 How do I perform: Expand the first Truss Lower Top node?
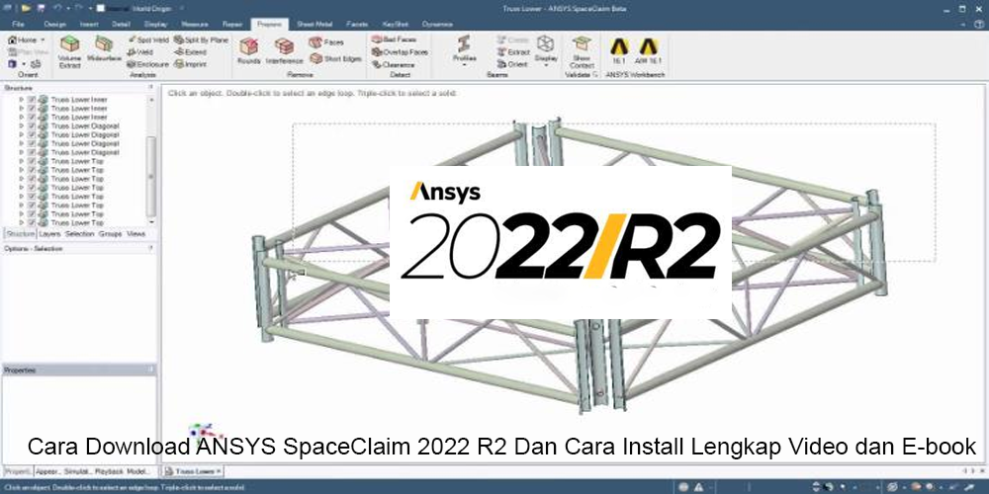click(22, 161)
